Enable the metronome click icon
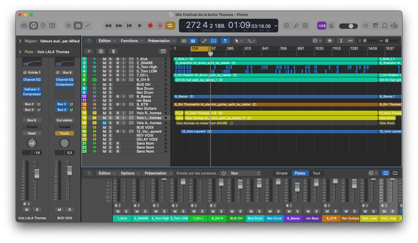This screenshot has width=418, height=243. pos(331,25)
